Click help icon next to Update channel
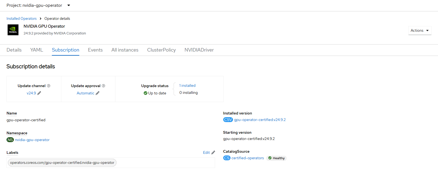Screen dimensions: 438x169 click(49, 86)
